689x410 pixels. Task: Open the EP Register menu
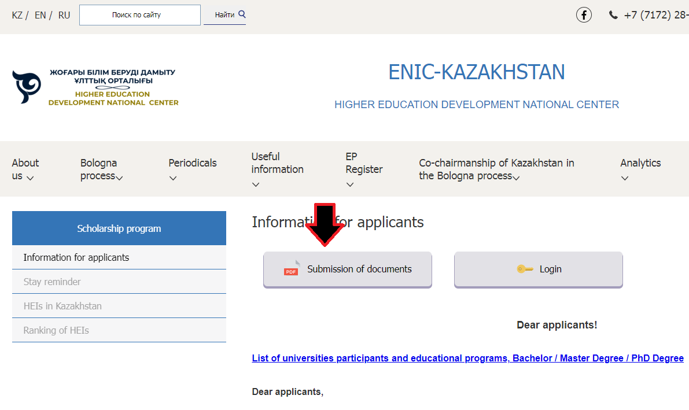tap(364, 169)
